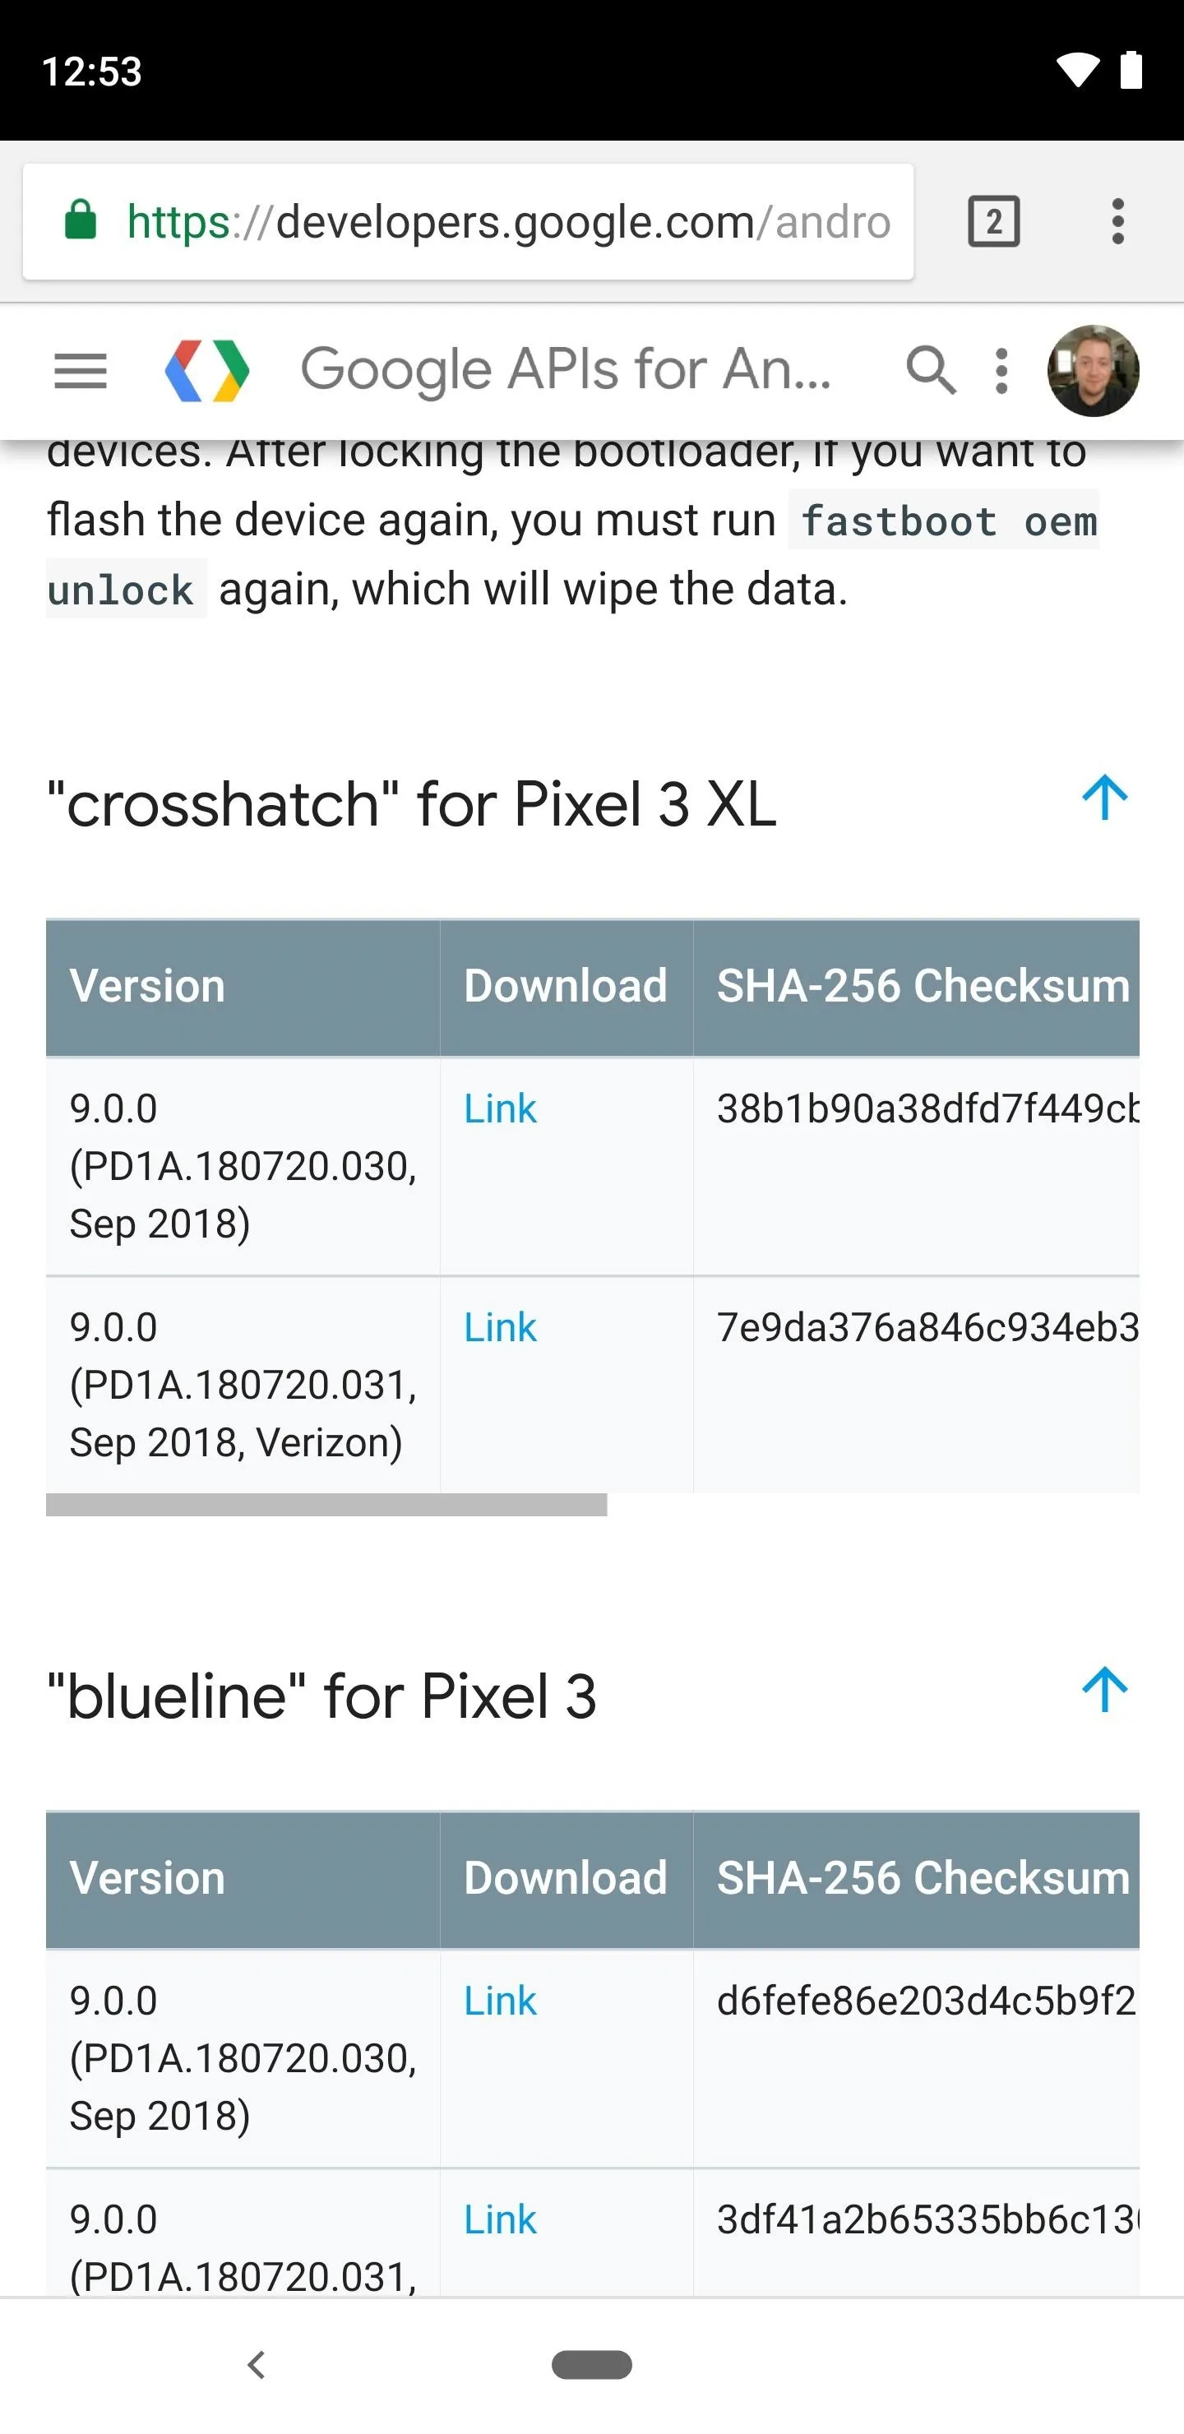Download blueline PD1A.180720.030 image Link

(500, 2001)
